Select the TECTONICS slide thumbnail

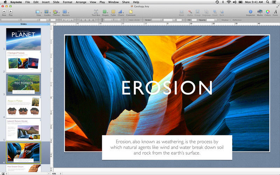pyautogui.click(x=23, y=84)
